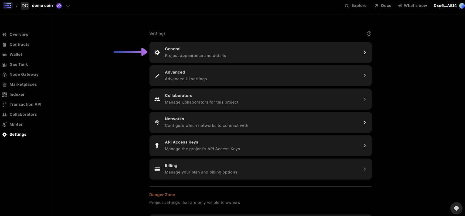Open the Contracts section link
Image resolution: width=465 pixels, height=216 pixels.
(x=19, y=44)
